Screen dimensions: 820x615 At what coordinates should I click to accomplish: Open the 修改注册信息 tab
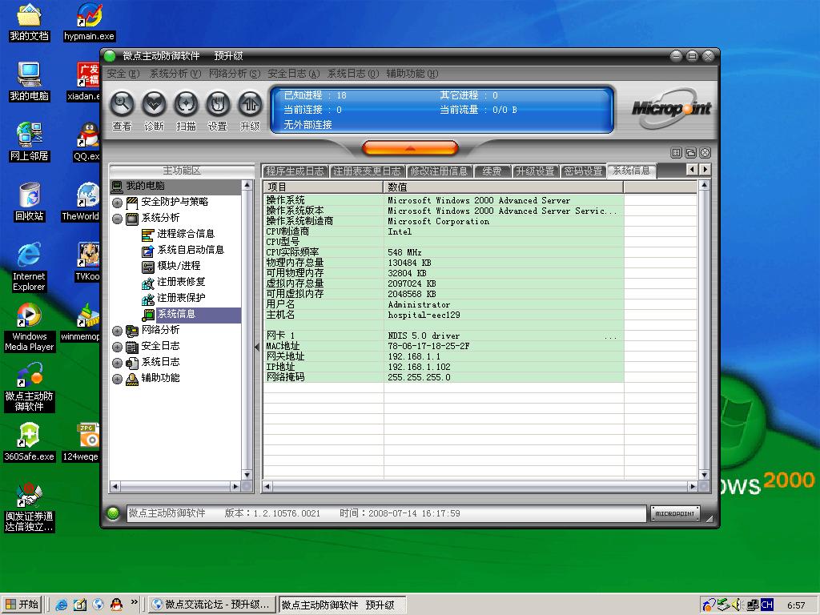coord(439,171)
